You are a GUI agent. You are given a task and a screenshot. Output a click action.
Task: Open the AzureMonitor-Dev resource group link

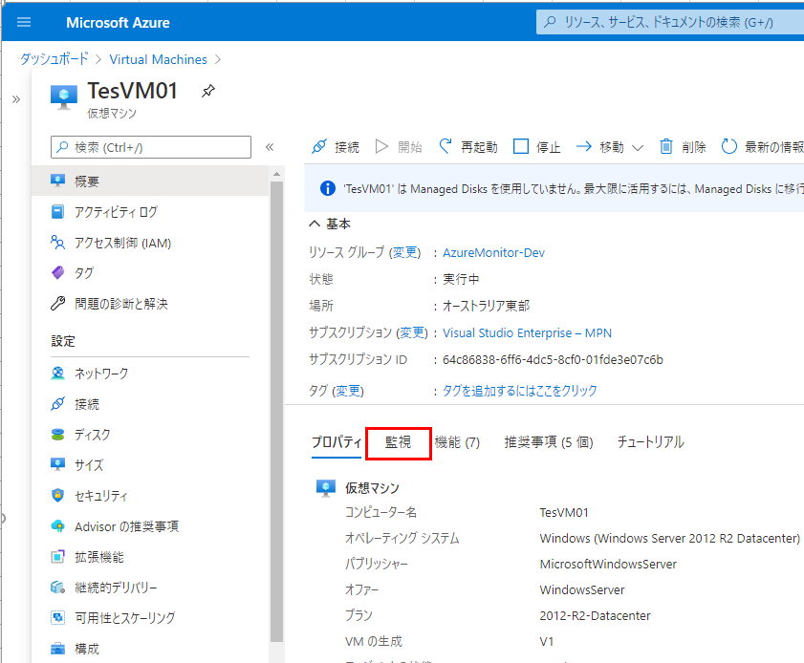(493, 252)
